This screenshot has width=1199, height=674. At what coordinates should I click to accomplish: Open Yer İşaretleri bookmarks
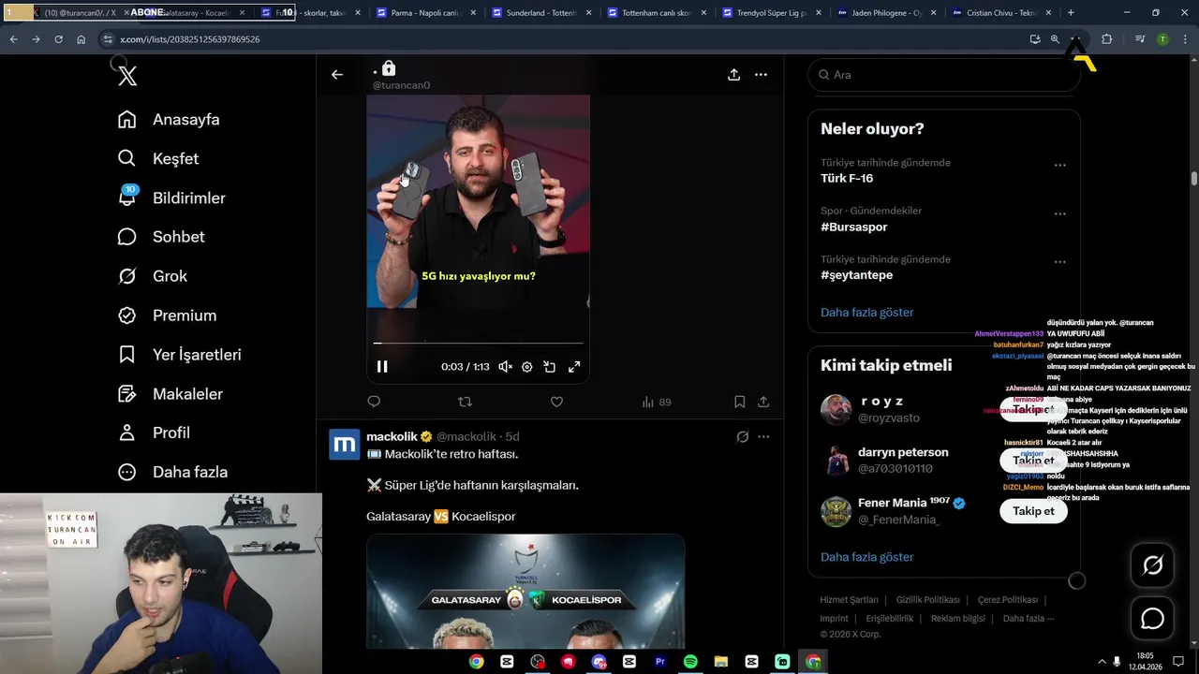(x=180, y=355)
